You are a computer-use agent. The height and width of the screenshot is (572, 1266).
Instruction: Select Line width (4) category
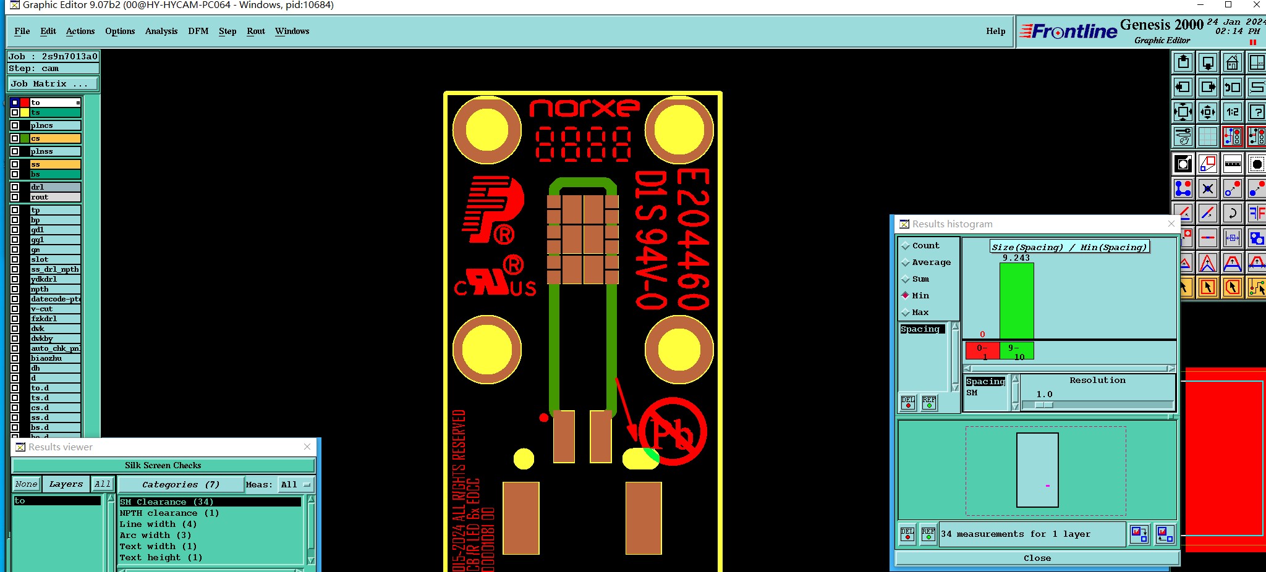(210, 524)
